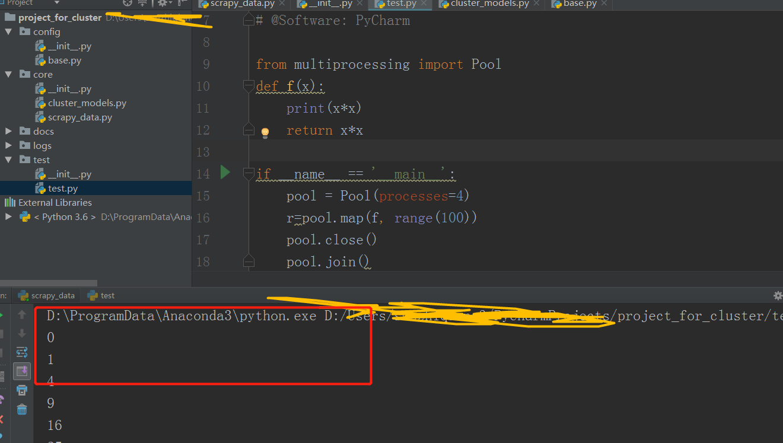This screenshot has width=783, height=443.
Task: Switch to the scrapy_data console tab
Action: click(x=47, y=295)
